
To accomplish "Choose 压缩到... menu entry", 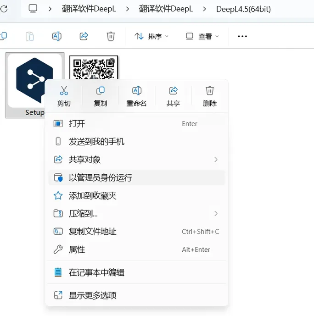I will (x=137, y=214).
